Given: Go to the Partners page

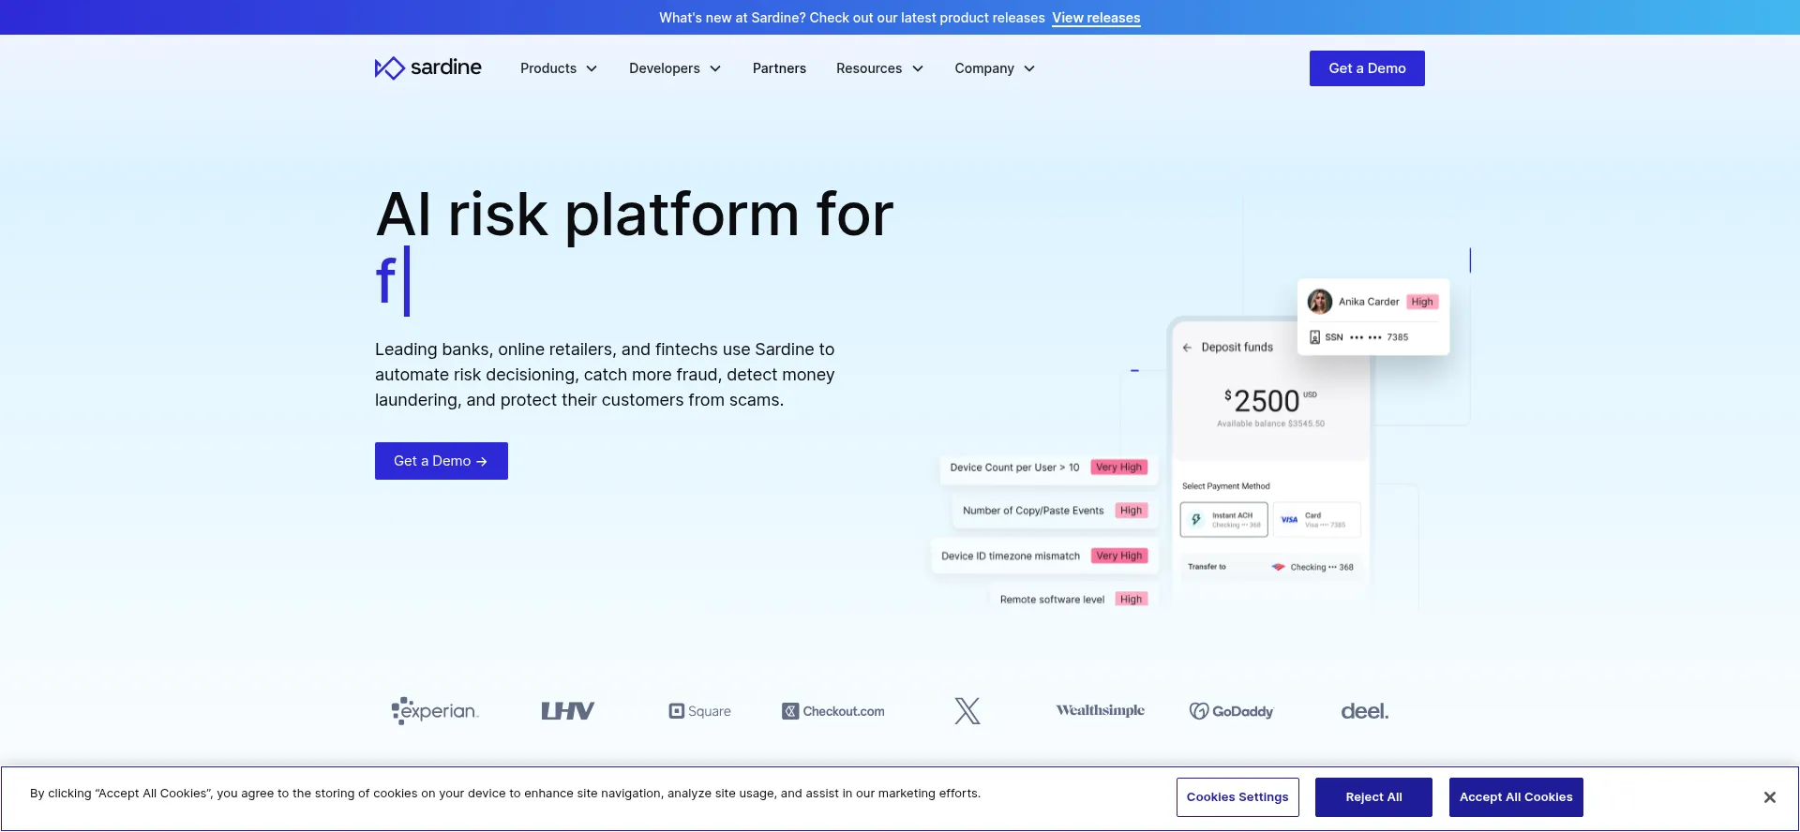Looking at the screenshot, I should coord(779,68).
